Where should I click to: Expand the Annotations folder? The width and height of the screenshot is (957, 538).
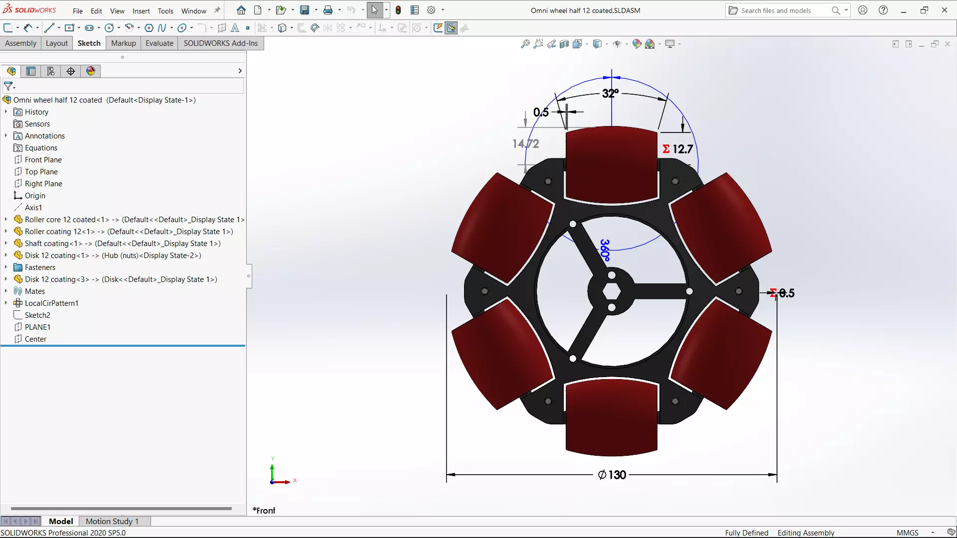(x=6, y=135)
